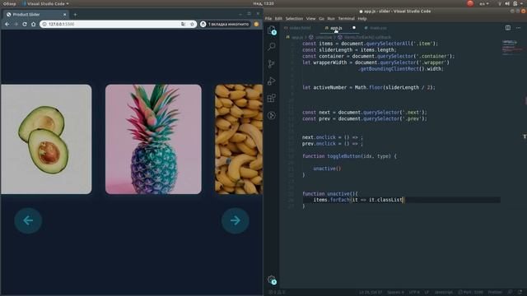
Task: Open the Search view in VS Code
Action: pos(272,46)
